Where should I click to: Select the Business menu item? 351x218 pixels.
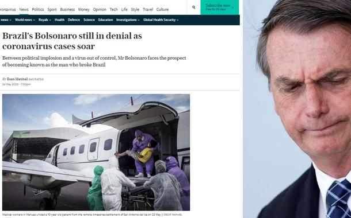(67, 9)
